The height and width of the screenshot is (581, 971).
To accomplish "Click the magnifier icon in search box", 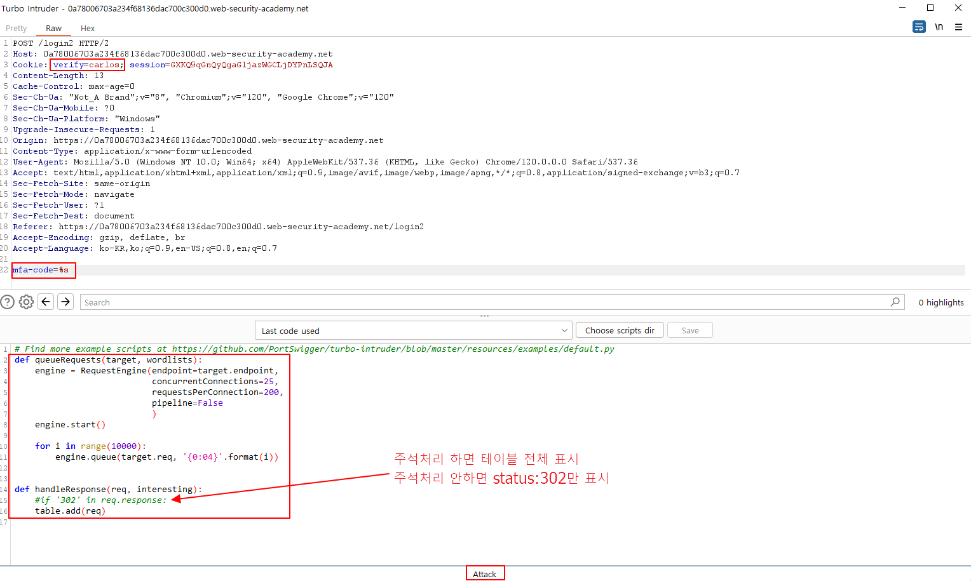I will tap(895, 302).
